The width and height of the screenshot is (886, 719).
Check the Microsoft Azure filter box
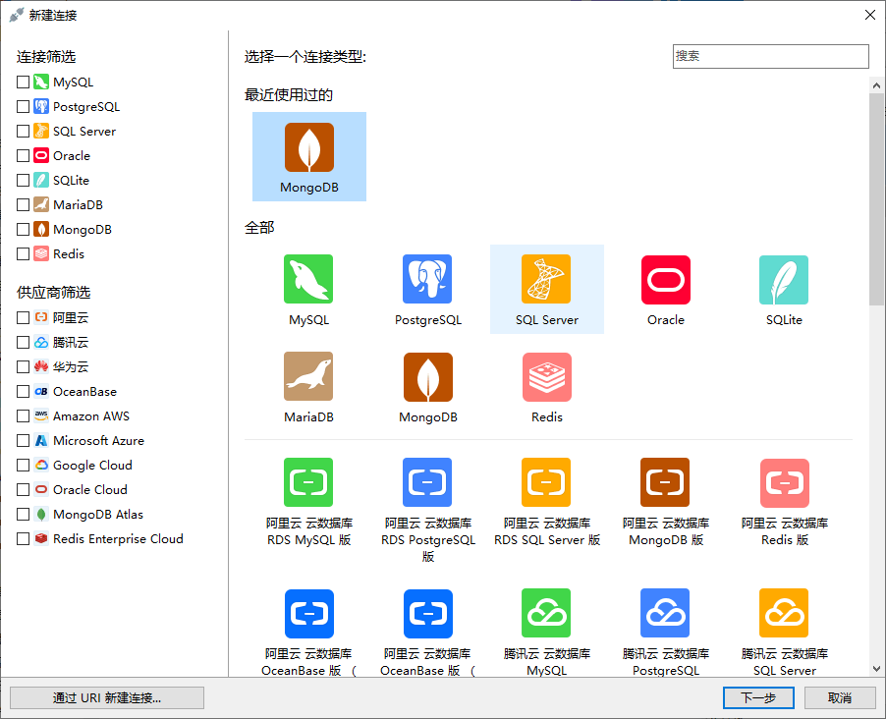pyautogui.click(x=23, y=440)
